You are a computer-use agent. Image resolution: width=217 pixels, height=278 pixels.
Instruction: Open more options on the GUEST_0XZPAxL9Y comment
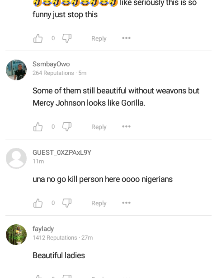[126, 203]
